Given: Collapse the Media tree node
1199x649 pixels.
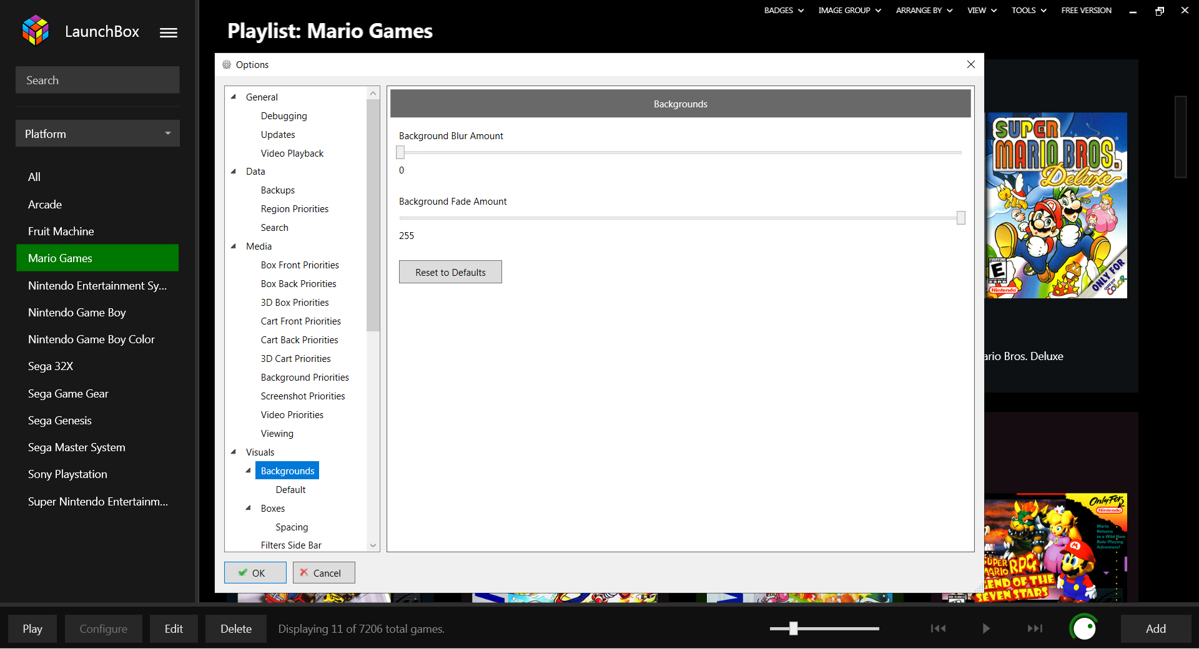Looking at the screenshot, I should pyautogui.click(x=234, y=246).
